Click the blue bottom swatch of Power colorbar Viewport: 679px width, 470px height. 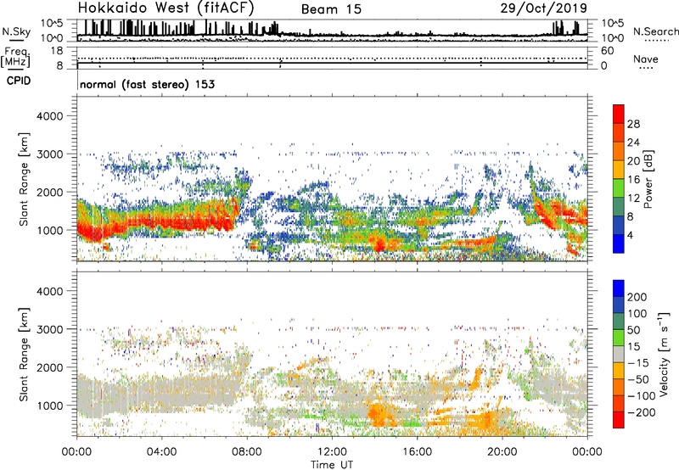coord(619,243)
